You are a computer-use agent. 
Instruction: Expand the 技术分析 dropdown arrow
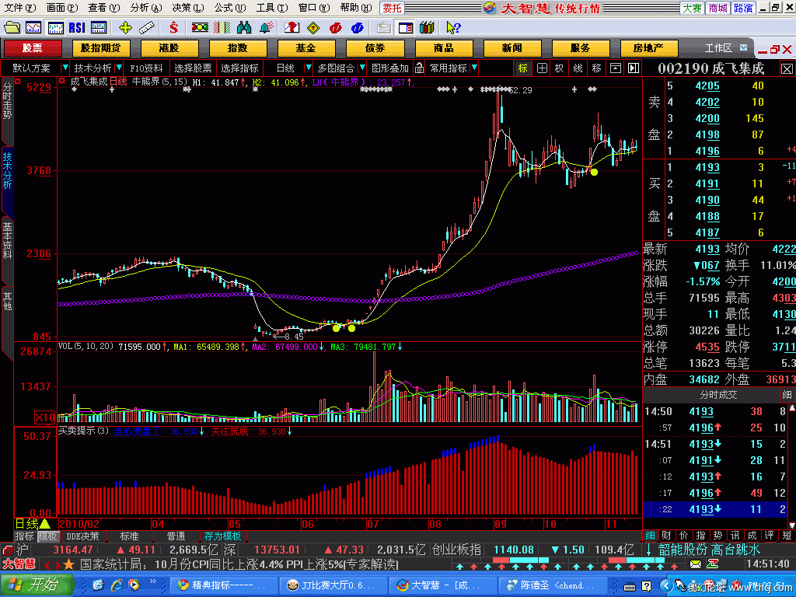(x=119, y=68)
